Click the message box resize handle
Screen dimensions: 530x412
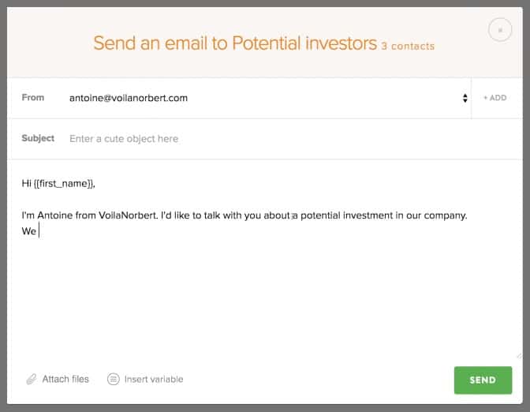click(517, 355)
